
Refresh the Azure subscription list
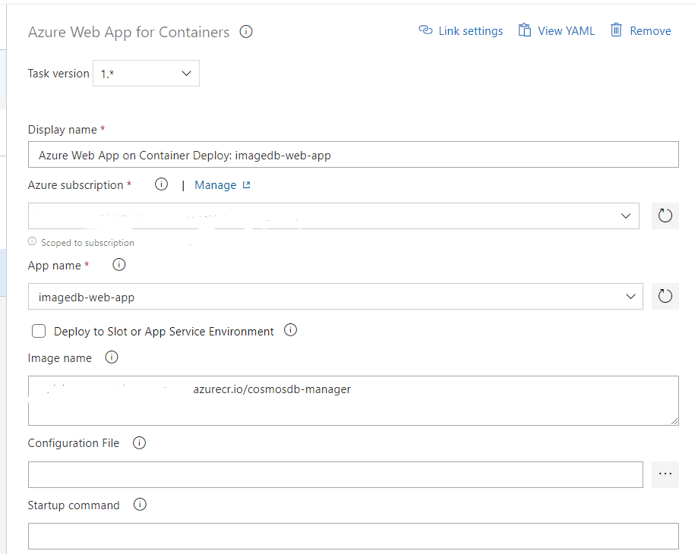coord(665,216)
